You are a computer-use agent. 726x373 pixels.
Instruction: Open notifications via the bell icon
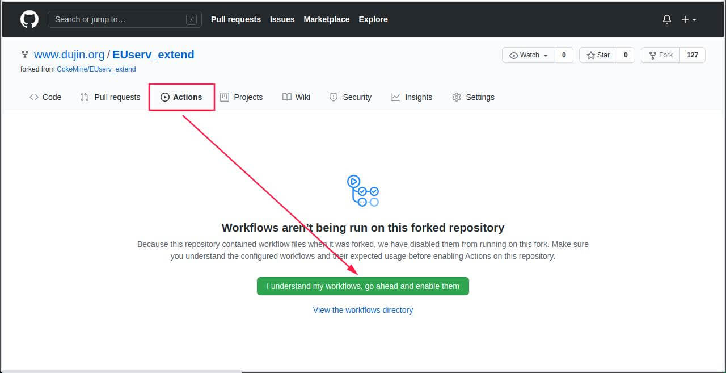(x=666, y=19)
